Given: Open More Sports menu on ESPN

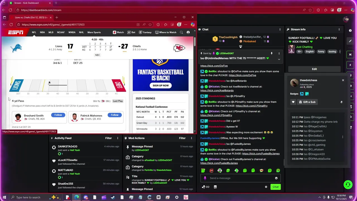Looking at the screenshot, I should click(x=94, y=32).
